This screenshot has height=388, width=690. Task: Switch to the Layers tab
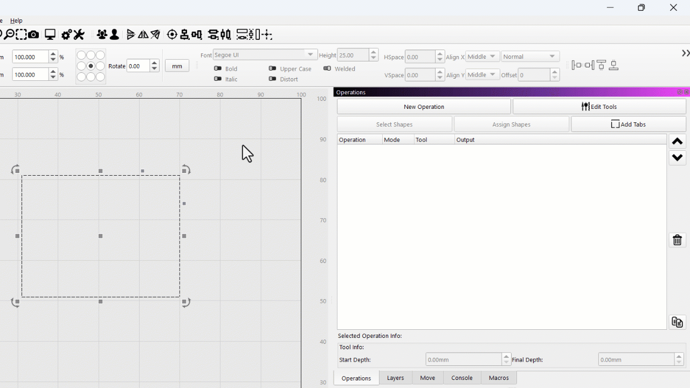395,378
